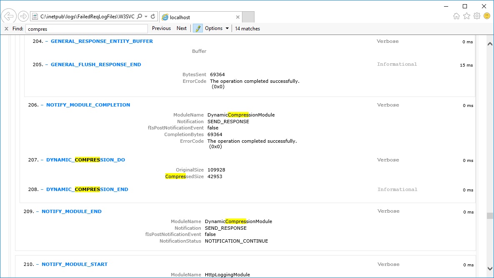Click DynamicCompressionModule under event 209

[x=239, y=221]
